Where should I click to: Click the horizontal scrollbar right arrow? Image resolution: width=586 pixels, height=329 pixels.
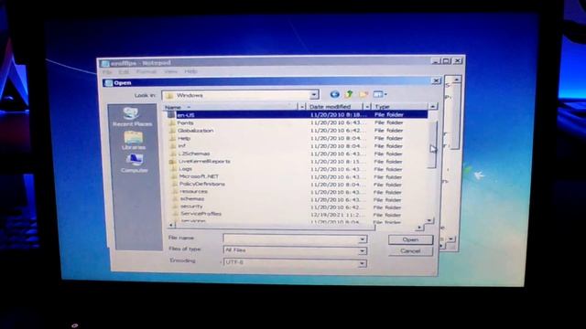[419, 227]
